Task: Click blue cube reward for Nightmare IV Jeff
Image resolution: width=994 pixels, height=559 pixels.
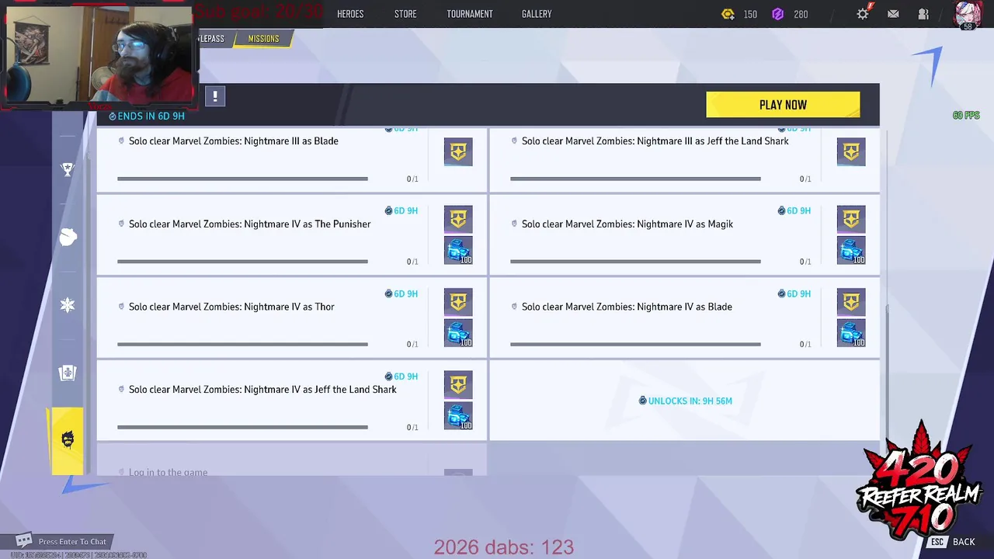Action: (458, 416)
